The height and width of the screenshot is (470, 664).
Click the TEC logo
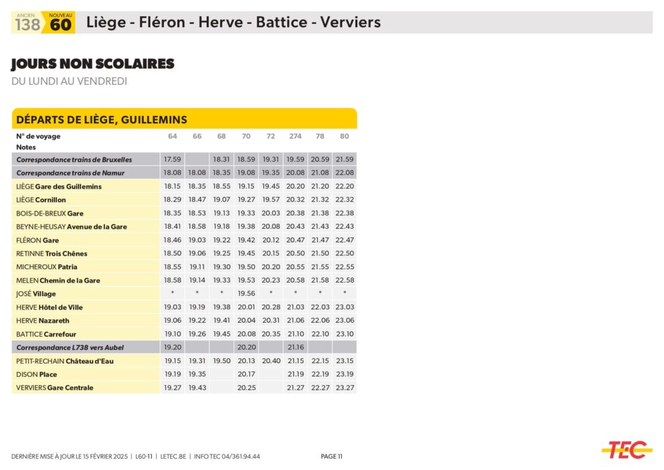[626, 449]
